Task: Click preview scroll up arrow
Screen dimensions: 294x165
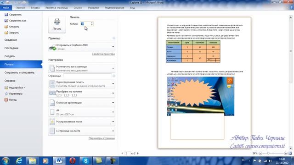Action: tap(291, 17)
